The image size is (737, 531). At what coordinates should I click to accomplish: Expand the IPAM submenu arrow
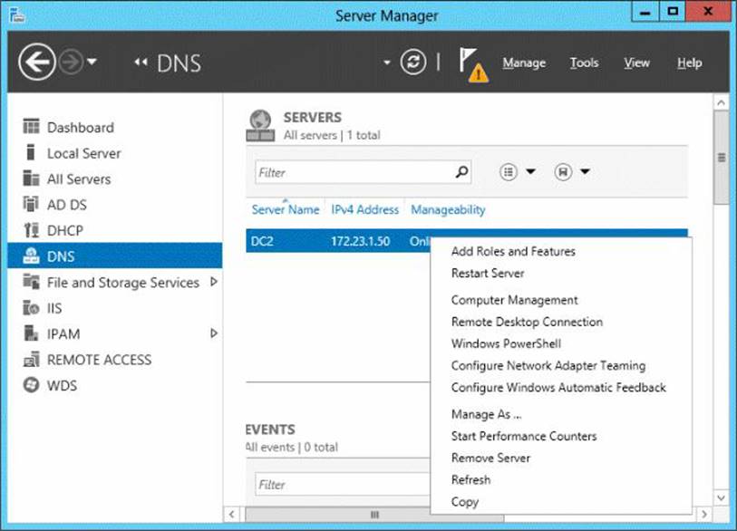pyautogui.click(x=214, y=333)
